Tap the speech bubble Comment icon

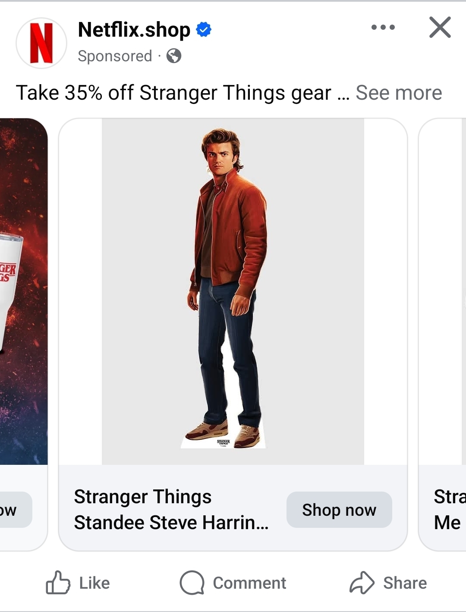tap(192, 583)
